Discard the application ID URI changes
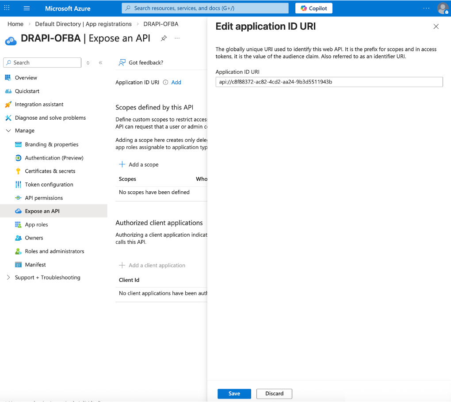Image resolution: width=451 pixels, height=402 pixels. pyautogui.click(x=274, y=394)
